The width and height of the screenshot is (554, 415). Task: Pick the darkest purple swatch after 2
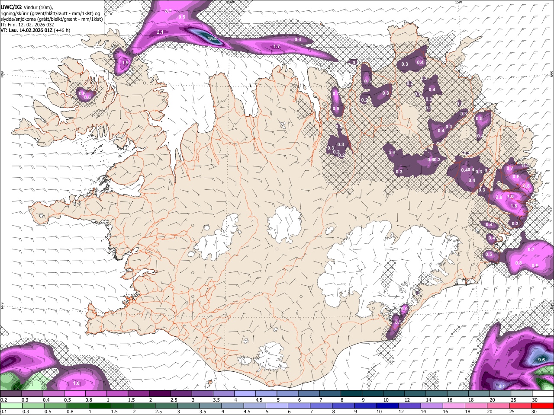click(159, 393)
